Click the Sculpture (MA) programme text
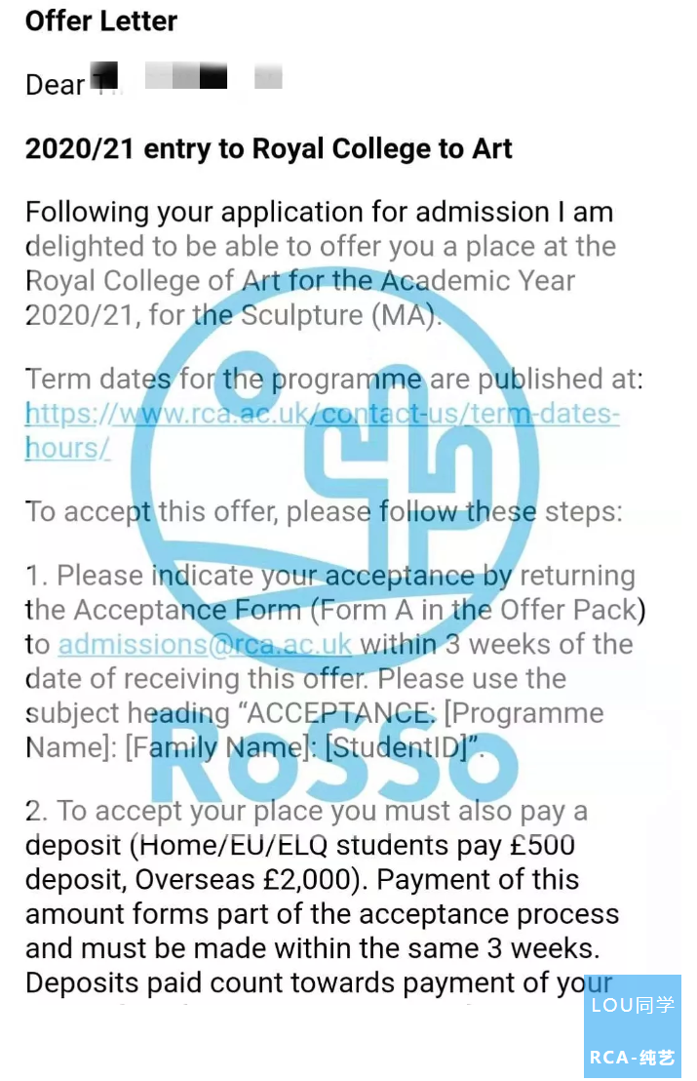 click(x=338, y=316)
